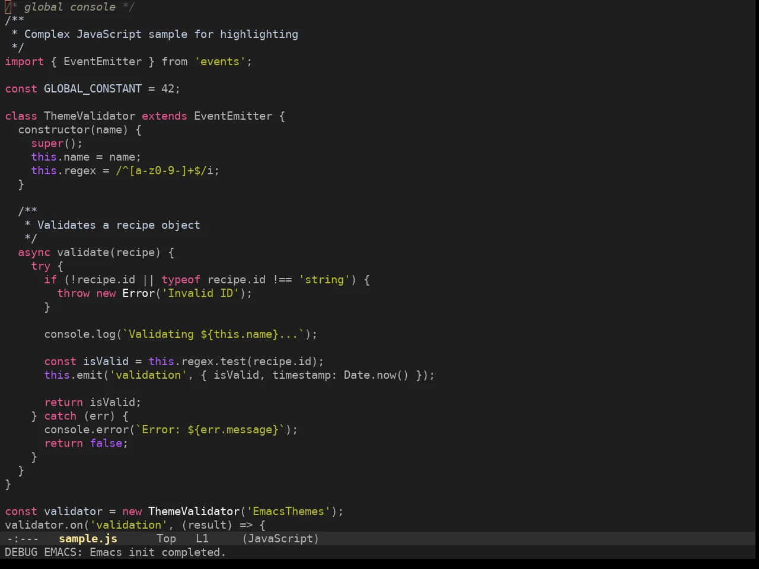Click the 'throw' keyword
759x569 pixels.
[74, 293]
